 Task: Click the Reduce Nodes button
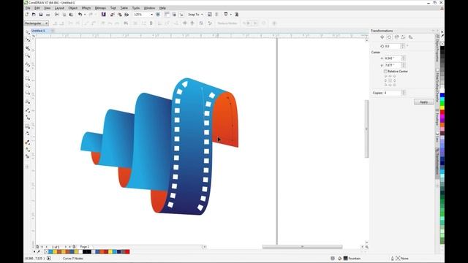(227, 23)
